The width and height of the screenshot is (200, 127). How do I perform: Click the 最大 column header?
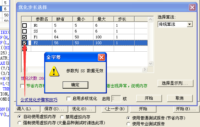click(104, 19)
